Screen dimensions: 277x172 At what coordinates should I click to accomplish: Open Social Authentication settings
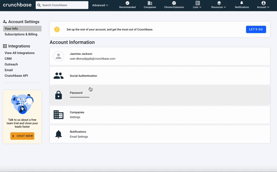point(160,76)
